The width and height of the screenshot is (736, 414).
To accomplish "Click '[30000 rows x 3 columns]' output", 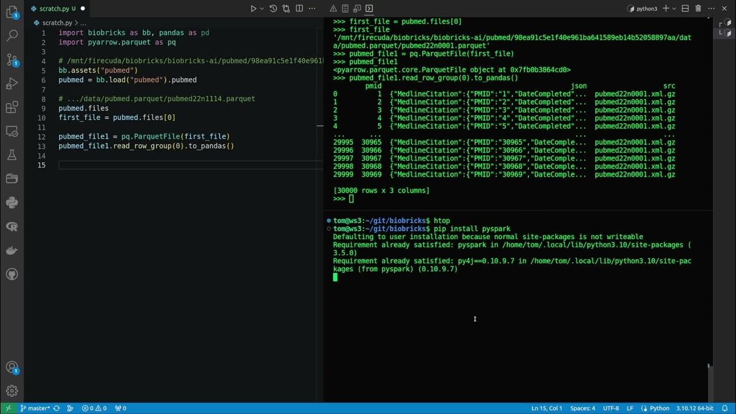I will [x=381, y=190].
